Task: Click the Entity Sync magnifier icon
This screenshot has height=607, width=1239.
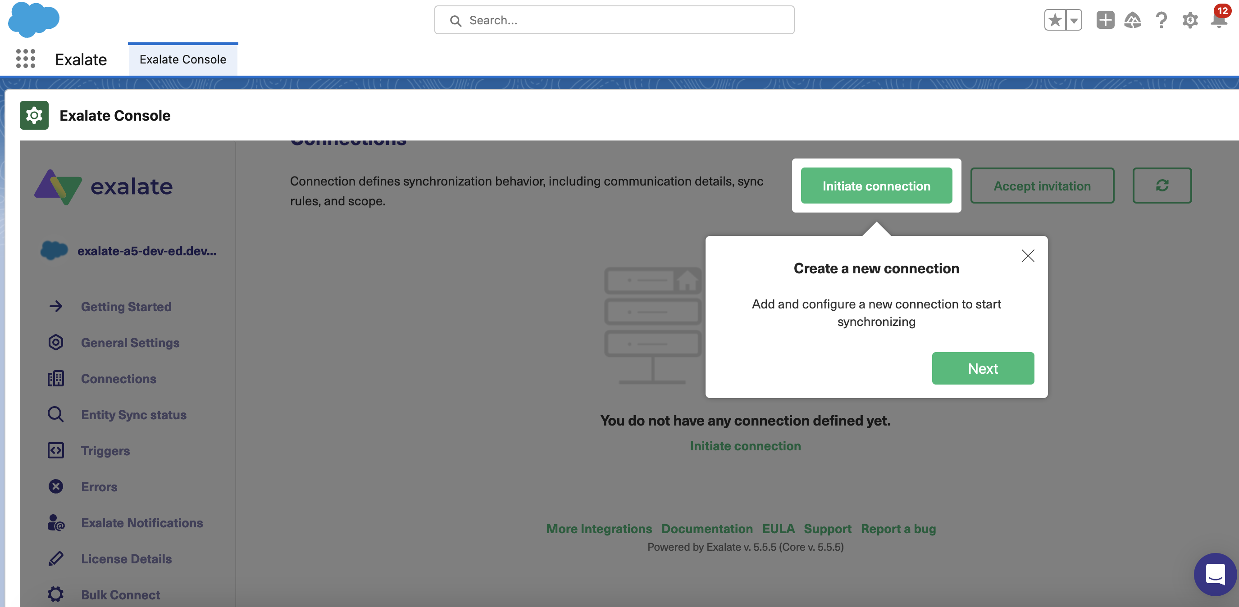Action: (56, 414)
